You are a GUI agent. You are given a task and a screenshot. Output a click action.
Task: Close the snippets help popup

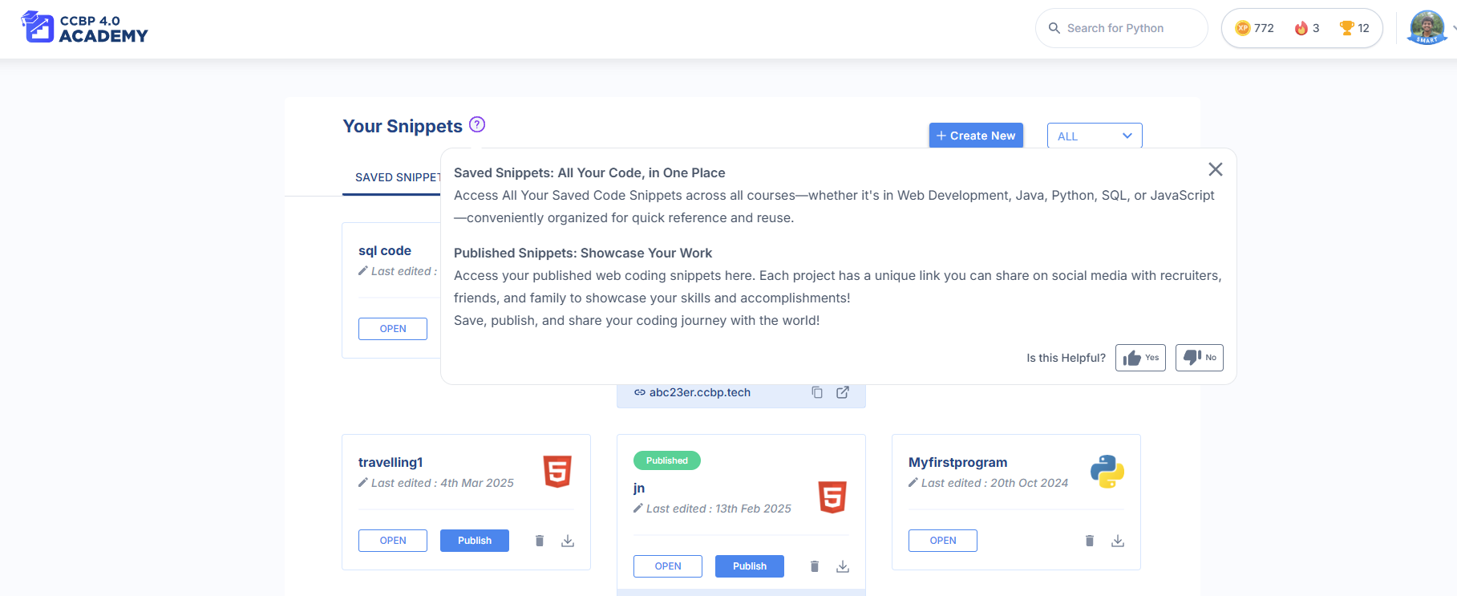[x=1216, y=169]
